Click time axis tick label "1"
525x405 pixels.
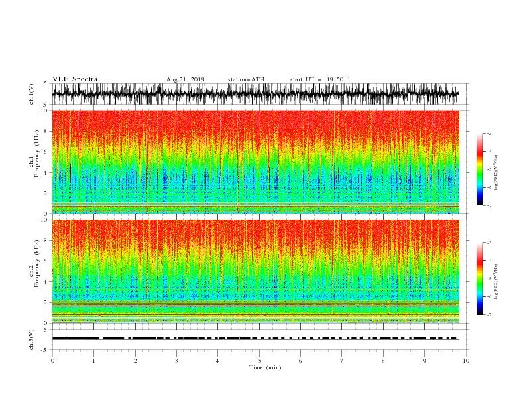93,361
